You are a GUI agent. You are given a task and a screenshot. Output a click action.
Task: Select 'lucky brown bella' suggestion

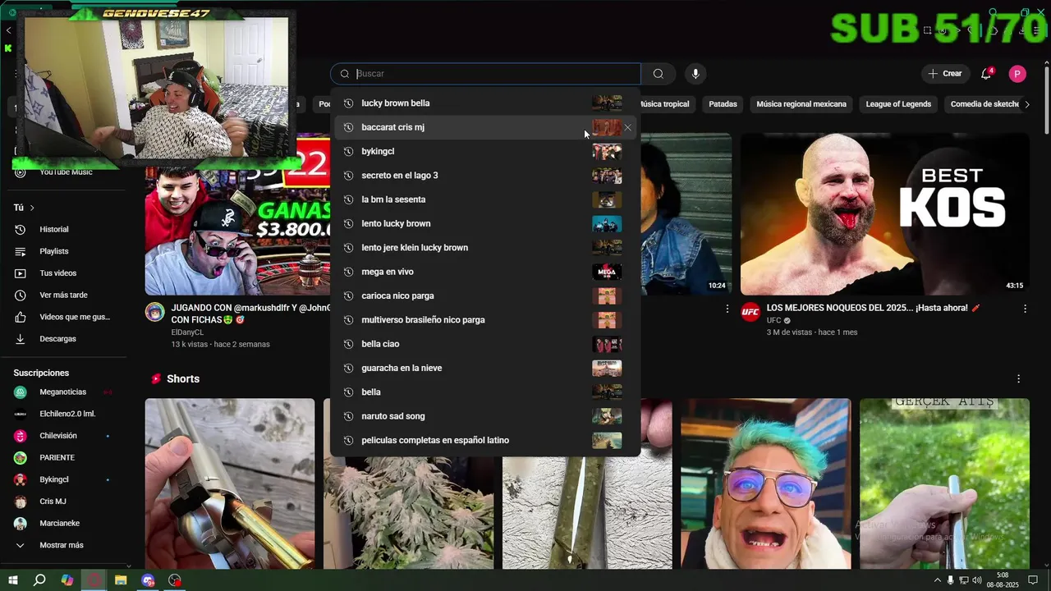485,103
